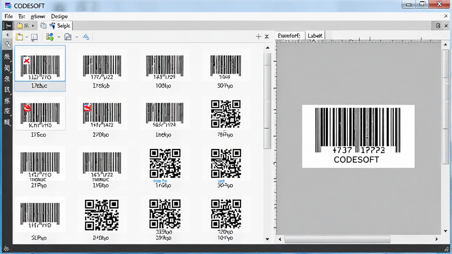Click the red badge on the 175co thumbnail
The width and height of the screenshot is (452, 254).
(27, 108)
